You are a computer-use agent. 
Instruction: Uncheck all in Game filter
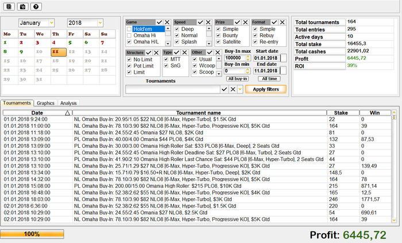coord(167,22)
